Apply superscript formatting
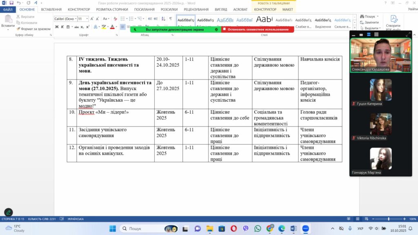418x235 pixels. 88,27
